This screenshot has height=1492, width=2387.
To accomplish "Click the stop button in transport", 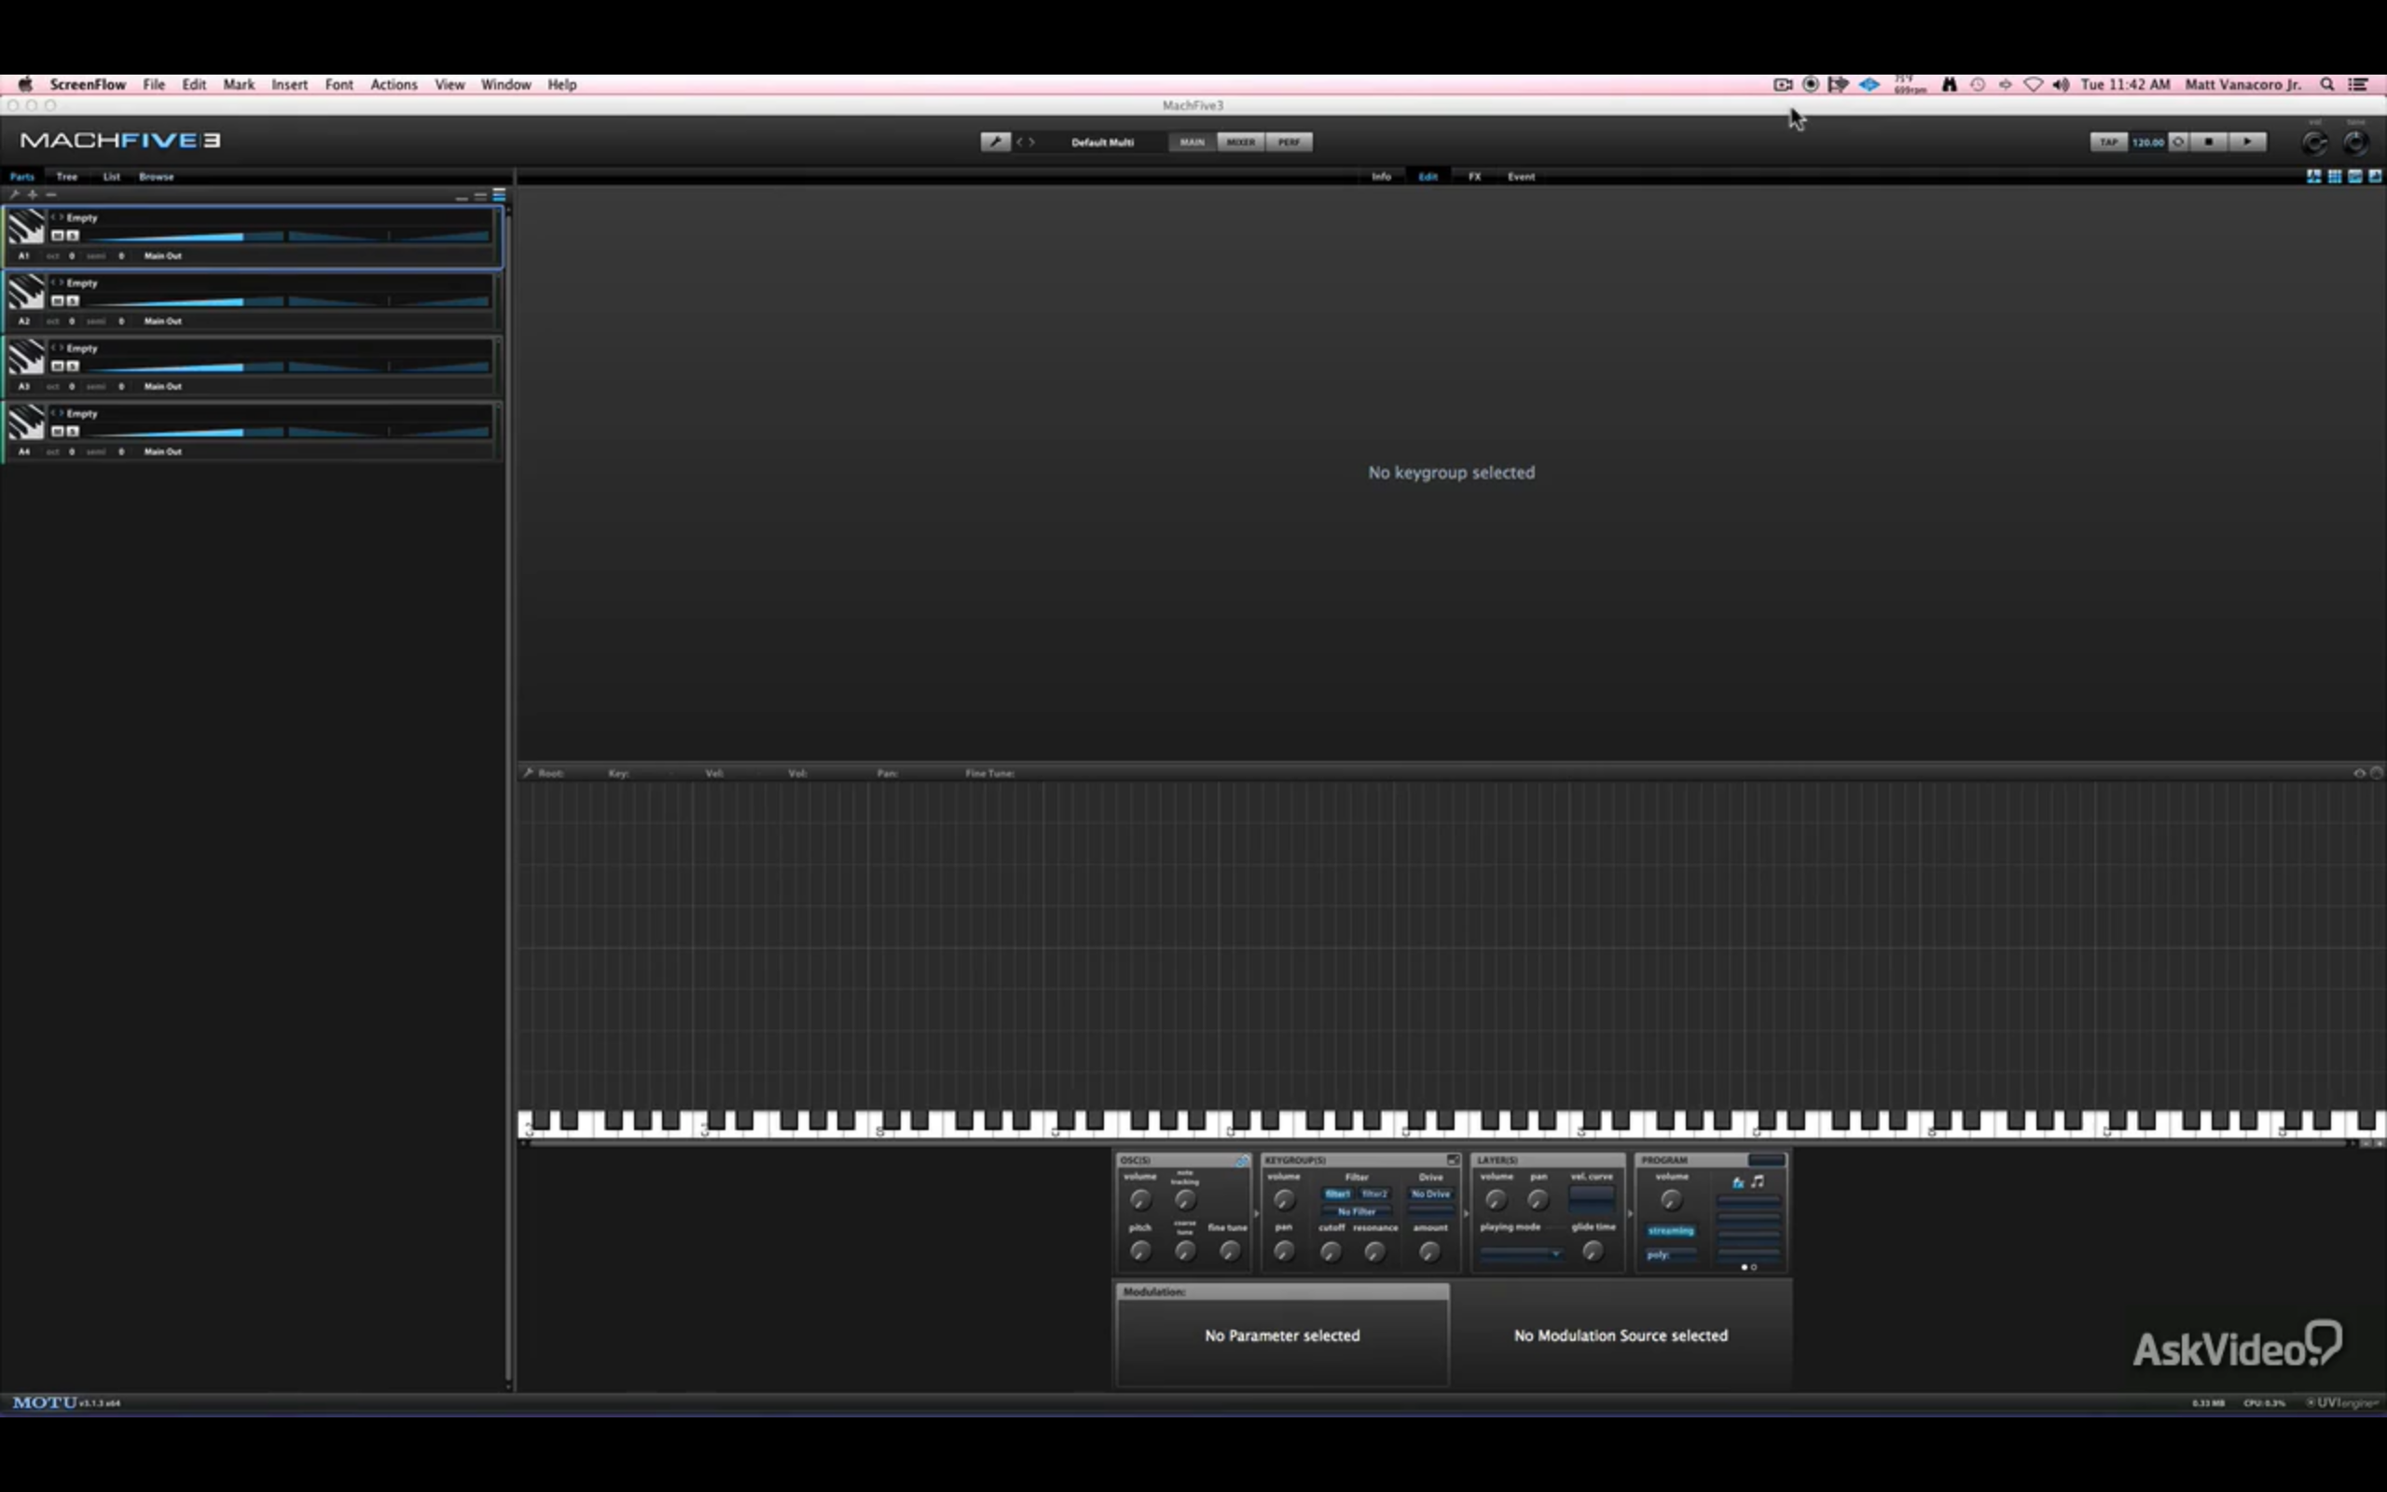I will point(2210,141).
